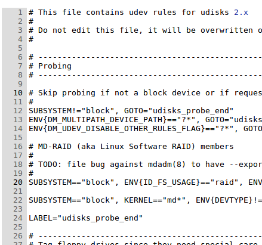The height and width of the screenshot is (245, 262).
Task: Click ENV{DM_UDEV_DISABLE_OTHER_RULES_FLAG} on line 14
Action: tap(116, 129)
